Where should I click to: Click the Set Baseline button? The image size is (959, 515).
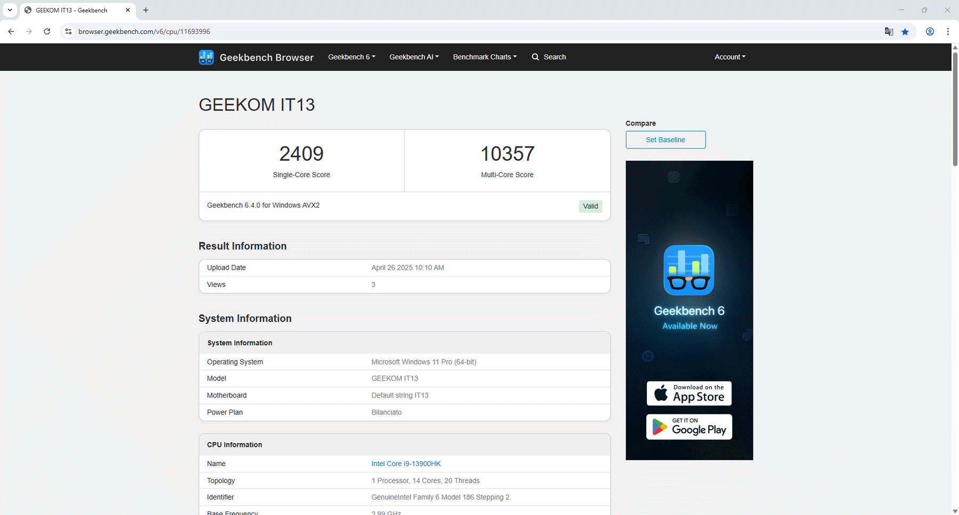665,140
